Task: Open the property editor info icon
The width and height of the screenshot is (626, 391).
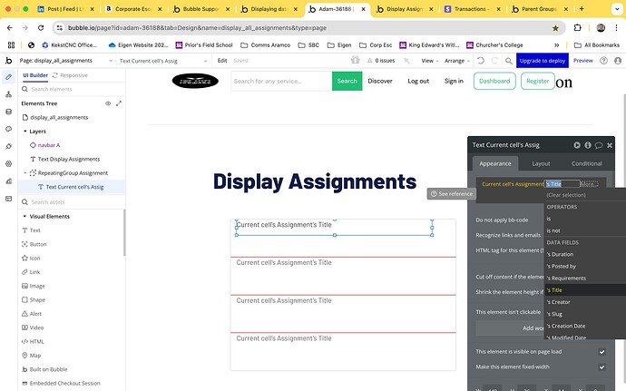Action: click(x=588, y=145)
